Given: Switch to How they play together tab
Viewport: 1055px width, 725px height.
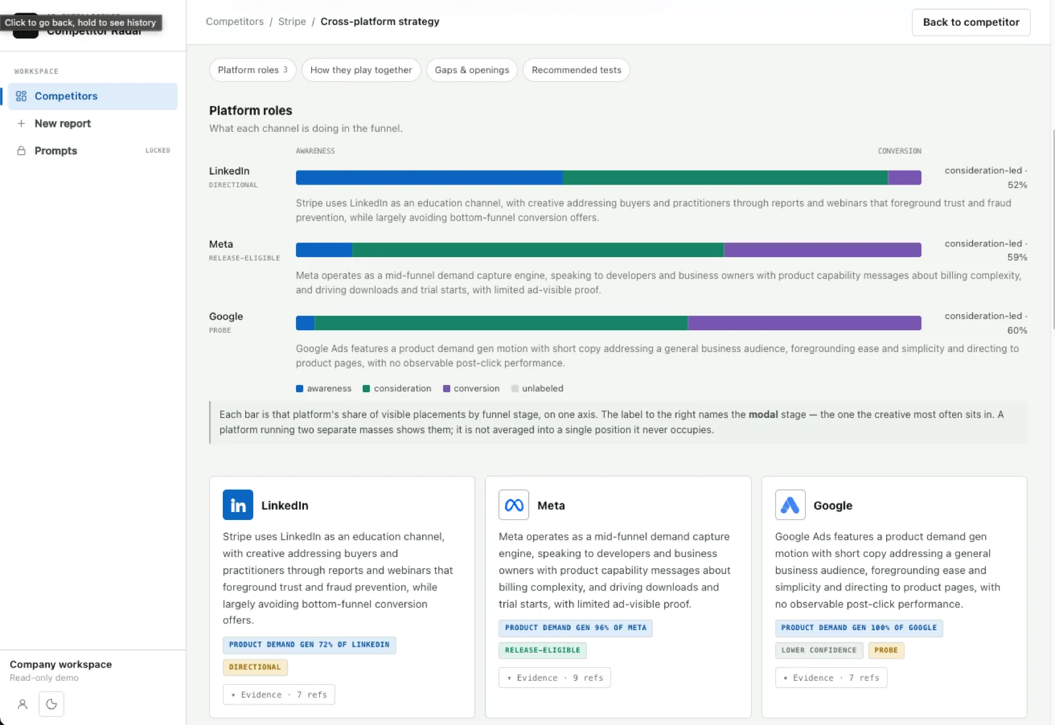Looking at the screenshot, I should [361, 70].
